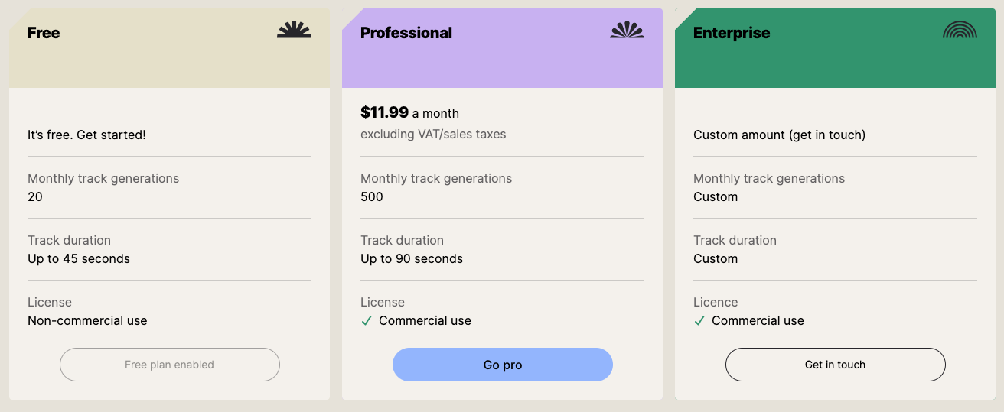Click the Professional Commercial use checkmark
Screen dimensions: 1004x412
pos(367,321)
